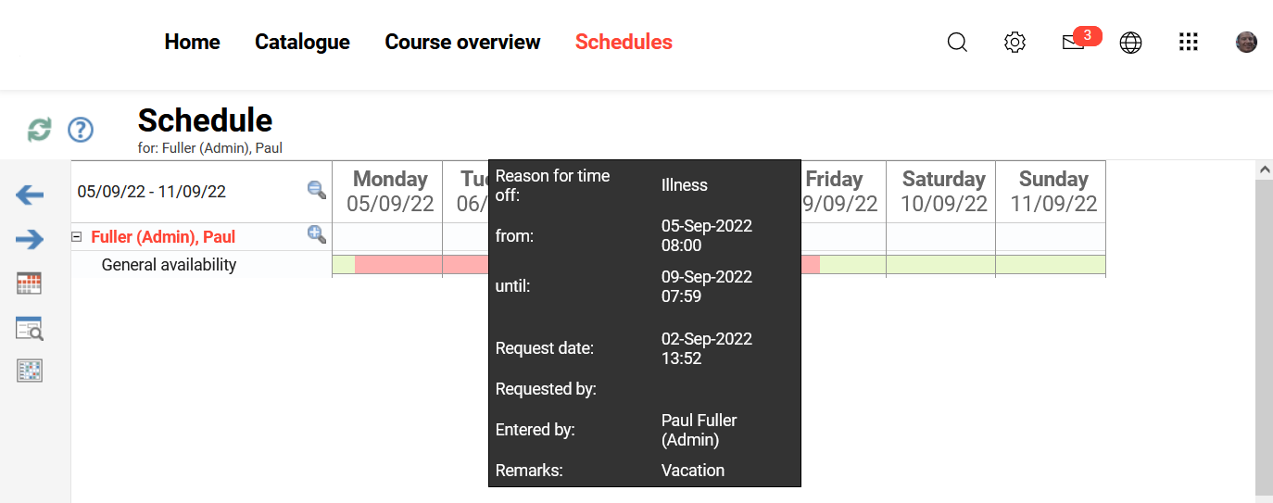Screen dimensions: 1273x503
Task: Go to the Home menu item
Action: tap(192, 43)
